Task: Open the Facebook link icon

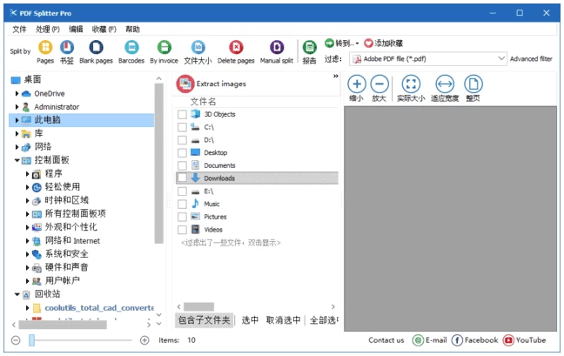Action: point(457,340)
